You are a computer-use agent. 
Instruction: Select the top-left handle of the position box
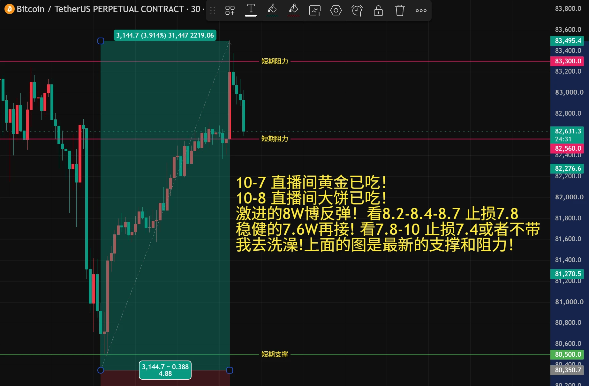[x=101, y=41]
